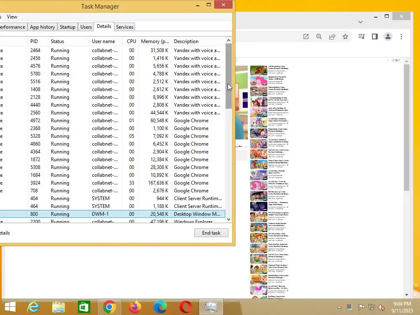Select the Chrome process with PID 5328
Viewport: 420px width, 315px height.
(112, 136)
